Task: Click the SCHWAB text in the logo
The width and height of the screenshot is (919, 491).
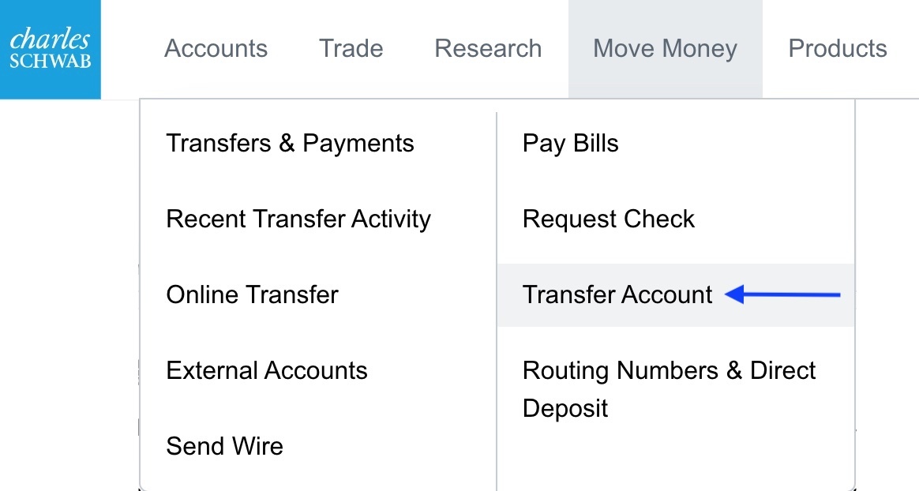Action: click(x=51, y=62)
